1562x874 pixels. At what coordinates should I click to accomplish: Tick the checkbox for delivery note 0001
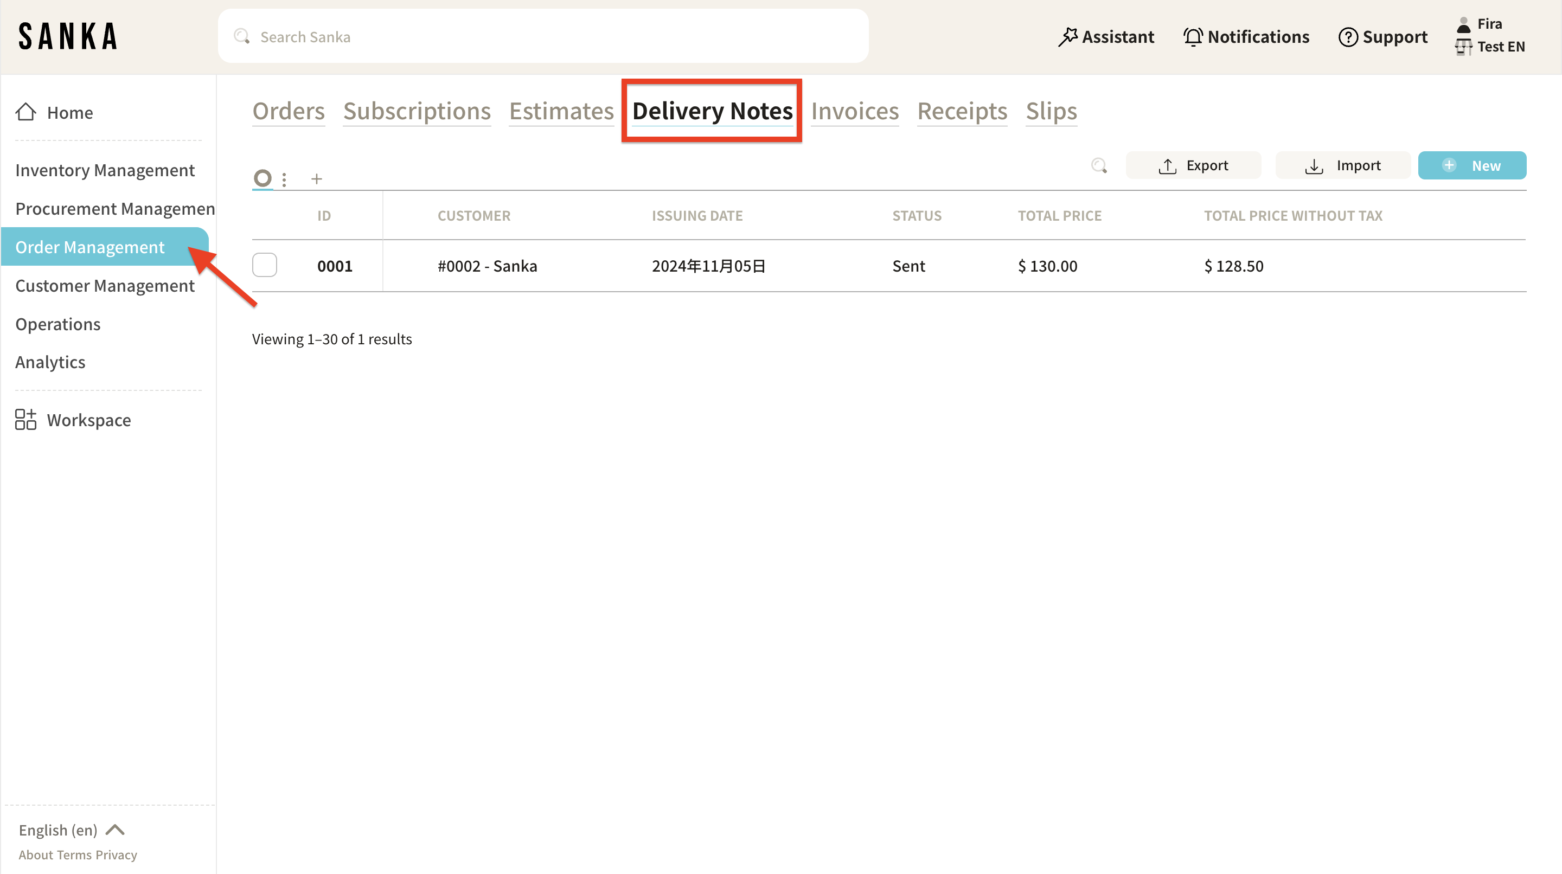[x=264, y=266]
